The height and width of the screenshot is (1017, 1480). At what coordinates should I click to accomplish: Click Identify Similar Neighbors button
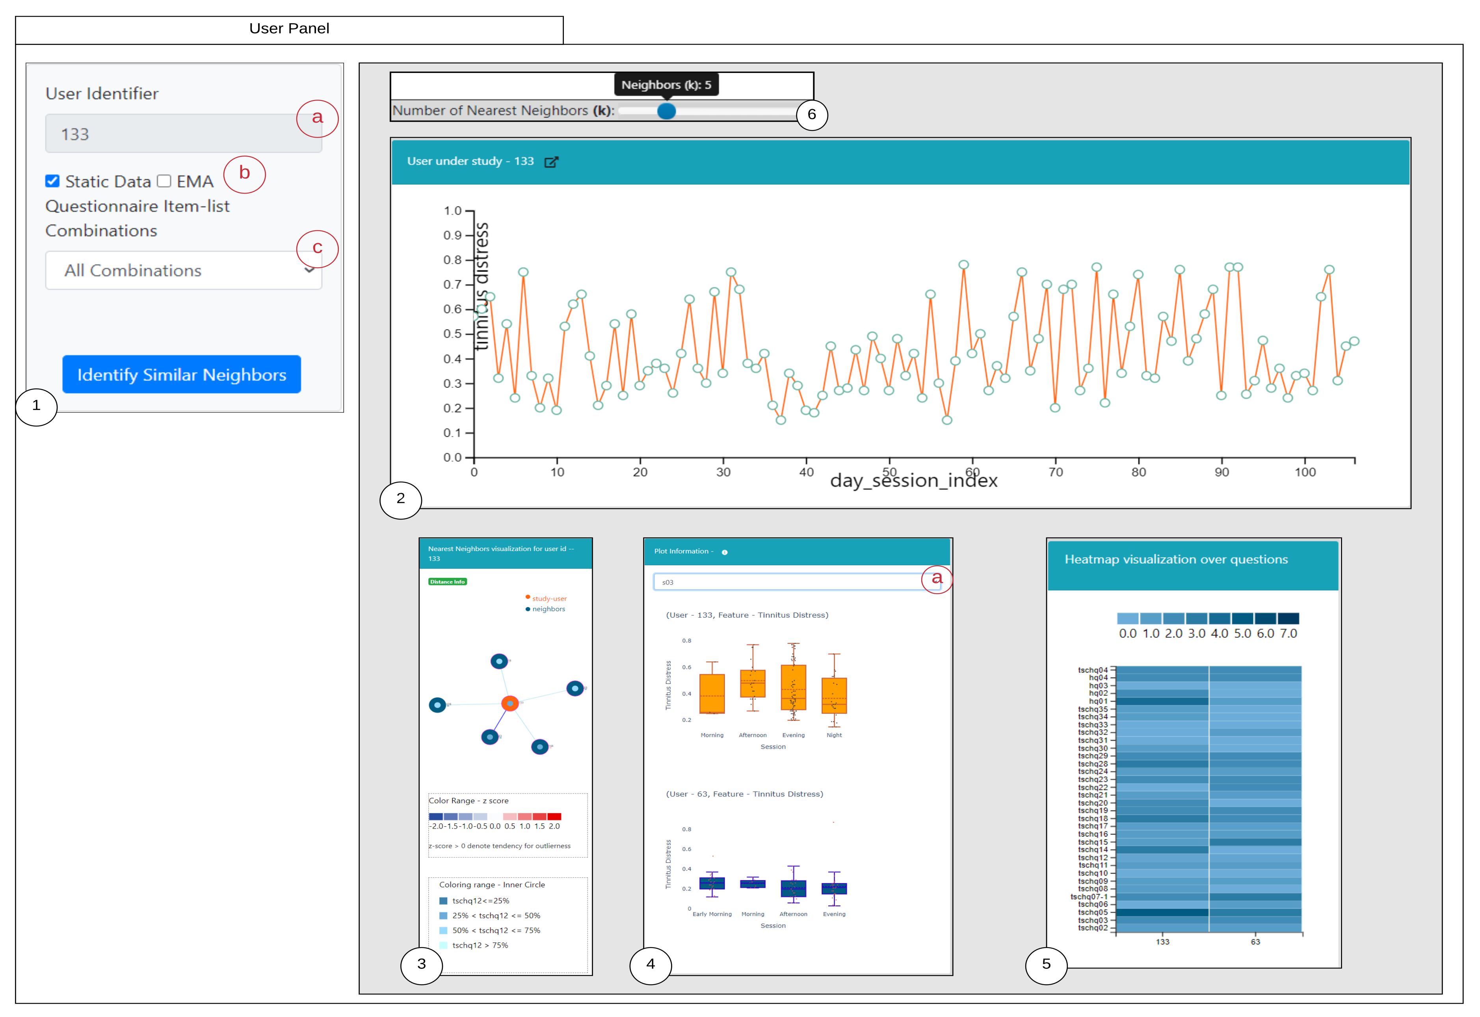pos(182,375)
